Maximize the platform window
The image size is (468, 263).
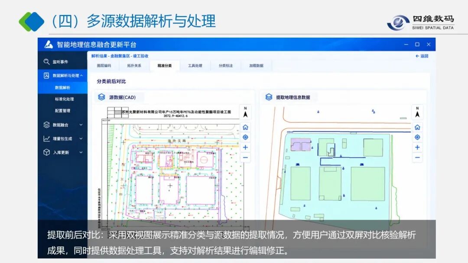417,45
